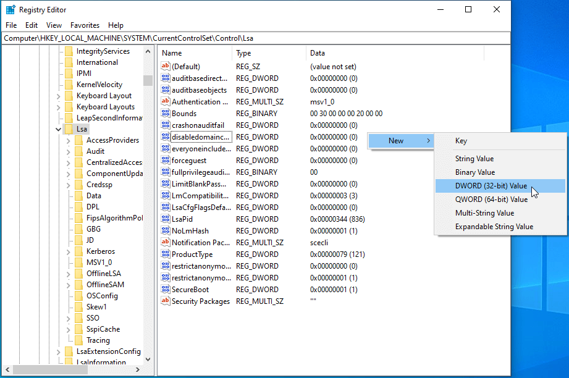Click the tree pane vertical scrollbar down arrow
Image resolution: width=569 pixels, height=378 pixels.
tap(148, 359)
